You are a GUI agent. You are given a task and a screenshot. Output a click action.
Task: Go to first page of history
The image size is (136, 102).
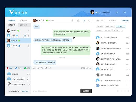point(118,91)
